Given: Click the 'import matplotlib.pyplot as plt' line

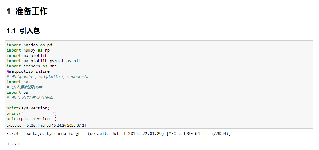Looking at the screenshot, I should tap(44, 61).
